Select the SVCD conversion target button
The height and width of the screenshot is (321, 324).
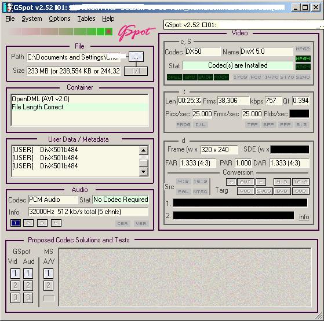coord(264,191)
